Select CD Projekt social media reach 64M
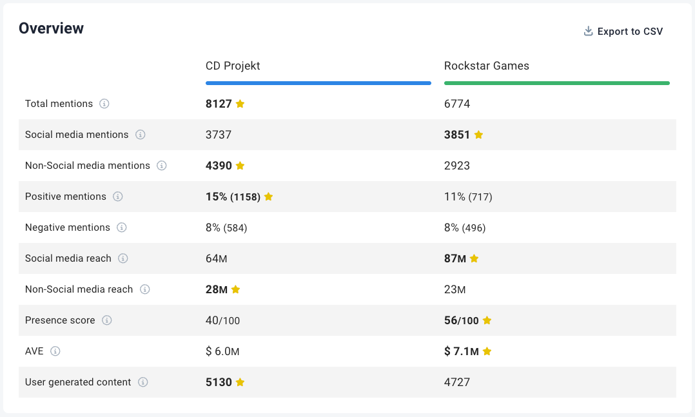Viewport: 695px width, 417px height. 217,258
